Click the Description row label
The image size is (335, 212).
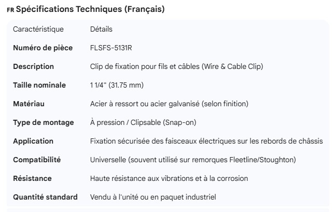pos(33,66)
